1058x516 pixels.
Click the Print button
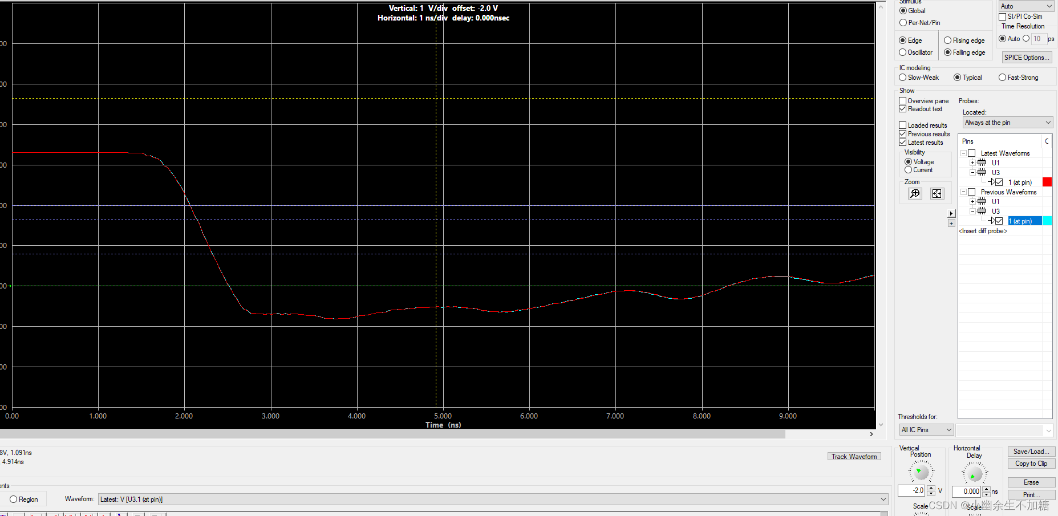pyautogui.click(x=1031, y=495)
